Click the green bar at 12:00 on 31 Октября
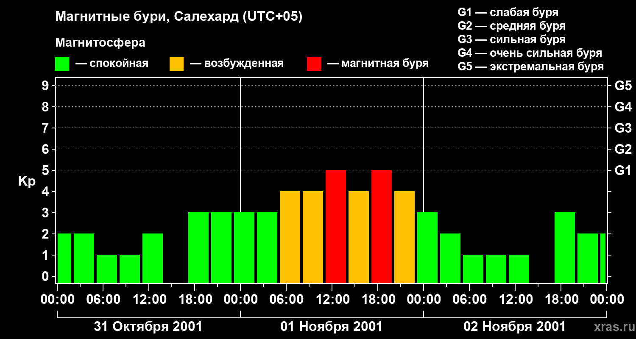This screenshot has height=339, width=636. click(x=153, y=258)
